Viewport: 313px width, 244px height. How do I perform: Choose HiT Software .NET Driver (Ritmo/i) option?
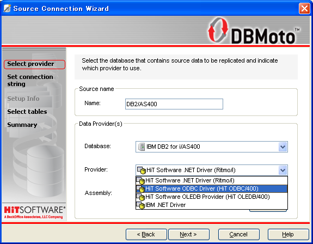tap(212, 180)
